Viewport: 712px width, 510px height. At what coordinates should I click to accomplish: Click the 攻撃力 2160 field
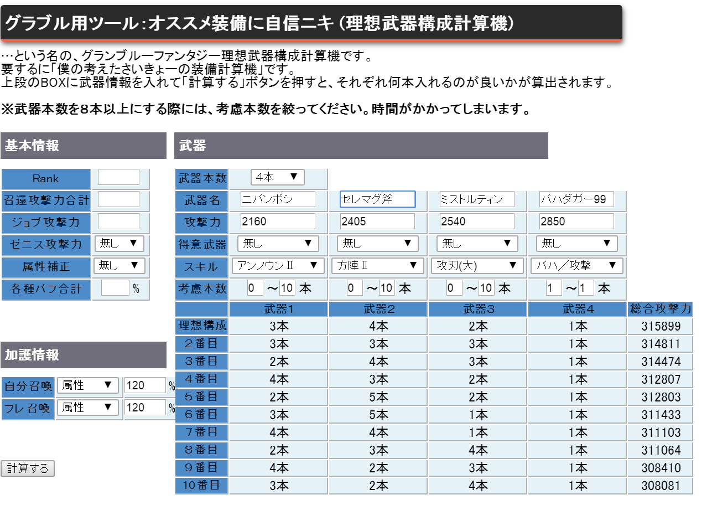pos(278,221)
